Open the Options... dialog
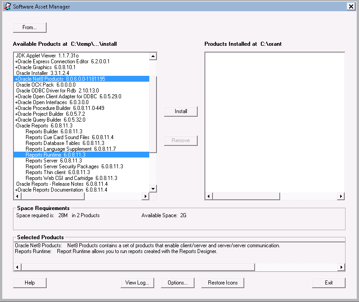 coord(177,283)
